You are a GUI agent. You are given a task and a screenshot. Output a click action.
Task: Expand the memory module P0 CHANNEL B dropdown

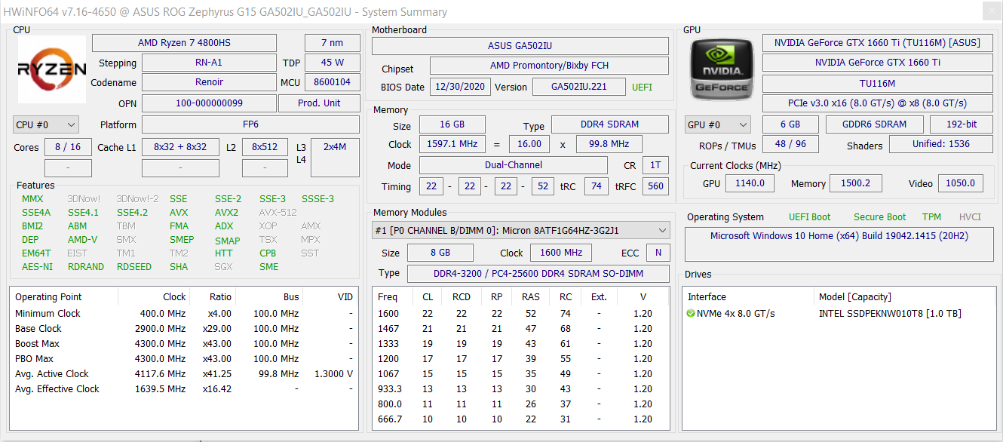point(521,230)
